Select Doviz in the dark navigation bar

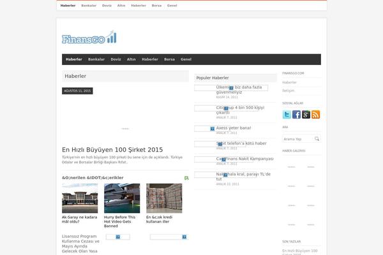116,59
